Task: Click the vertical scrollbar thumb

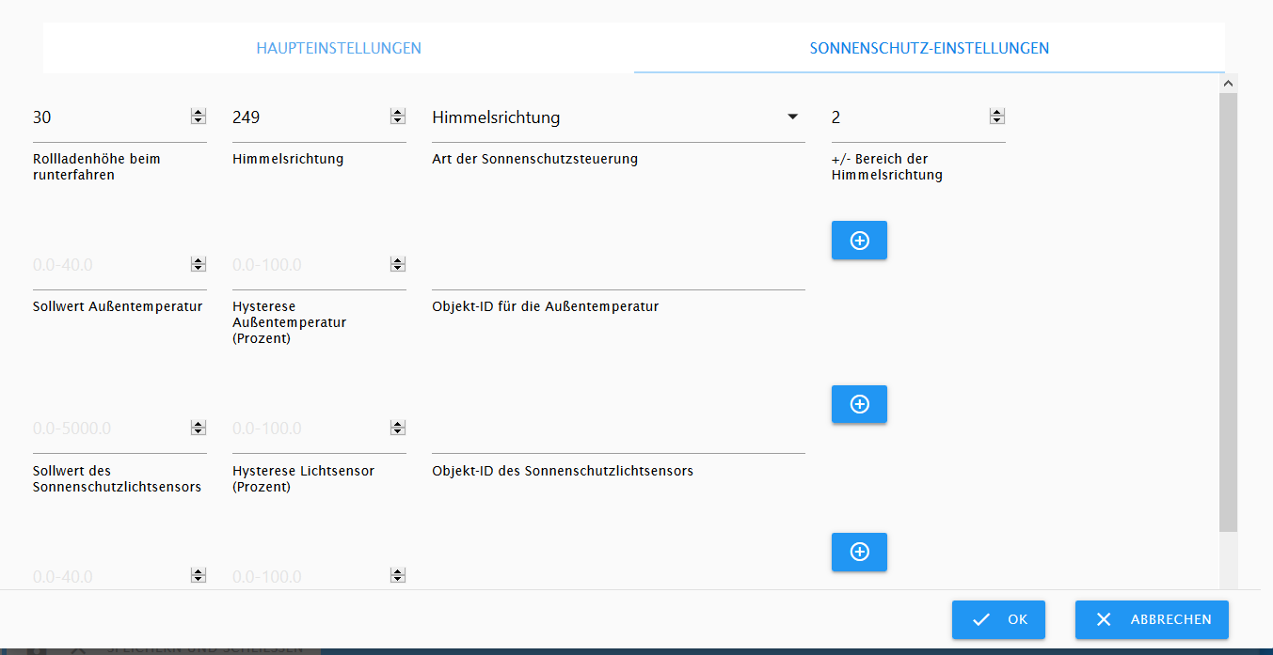Action: click(x=1228, y=312)
